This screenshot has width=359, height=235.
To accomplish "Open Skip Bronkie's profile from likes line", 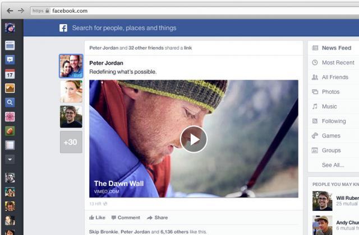I will pyautogui.click(x=103, y=232).
